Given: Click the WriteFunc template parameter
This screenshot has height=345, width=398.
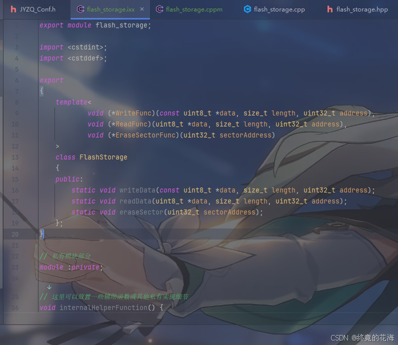Looking at the screenshot, I should (x=133, y=113).
